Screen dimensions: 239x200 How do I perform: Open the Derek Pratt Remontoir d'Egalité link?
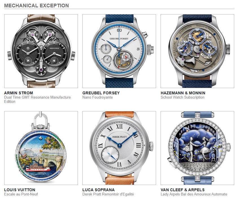[x=108, y=194]
